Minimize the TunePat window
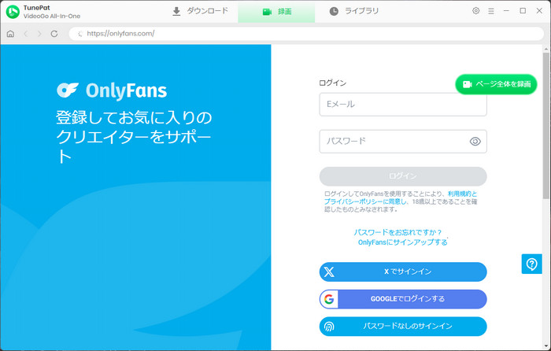 coord(506,11)
